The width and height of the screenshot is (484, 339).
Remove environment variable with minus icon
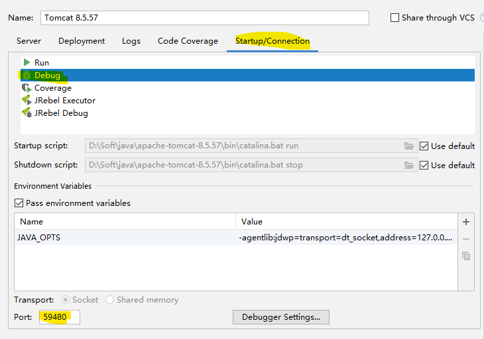pyautogui.click(x=466, y=239)
